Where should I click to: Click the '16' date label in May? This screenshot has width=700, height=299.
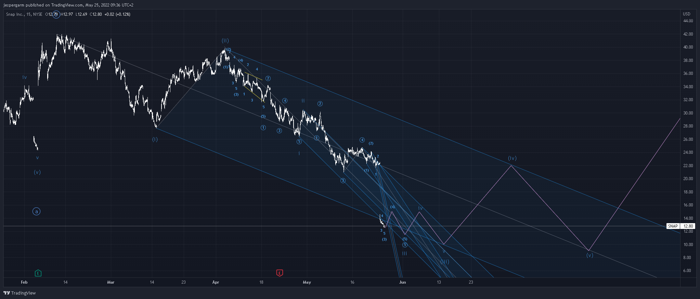coord(352,282)
